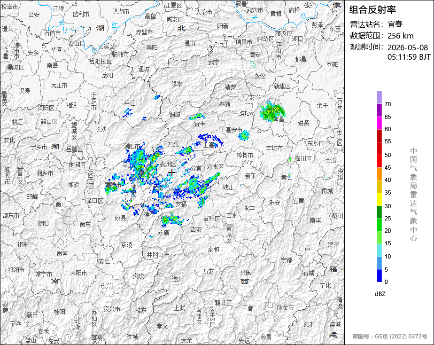Click the 临川区 map label
The height and width of the screenshot is (345, 434).
303,159
